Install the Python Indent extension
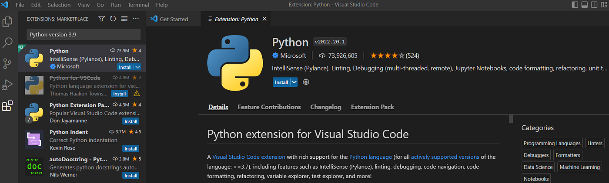Image resolution: width=609 pixels, height=183 pixels. [130, 148]
